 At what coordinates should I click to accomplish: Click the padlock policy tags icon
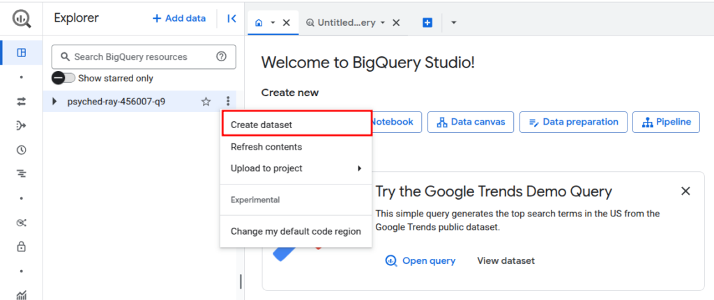(x=22, y=247)
